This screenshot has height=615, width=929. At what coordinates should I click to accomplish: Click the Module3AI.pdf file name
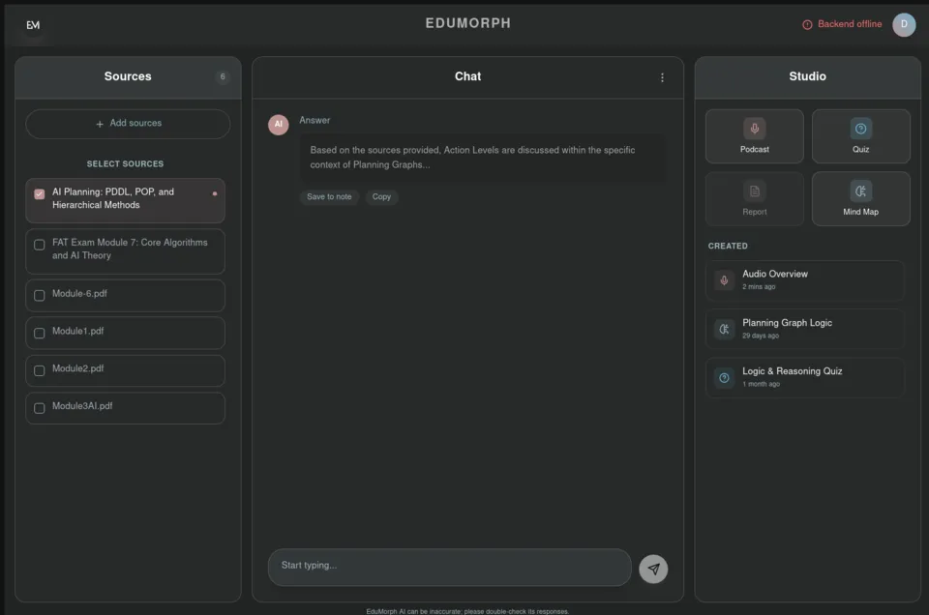tap(81, 406)
